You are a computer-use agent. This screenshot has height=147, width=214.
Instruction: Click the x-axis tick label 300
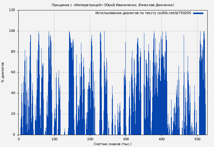tap(126, 139)
